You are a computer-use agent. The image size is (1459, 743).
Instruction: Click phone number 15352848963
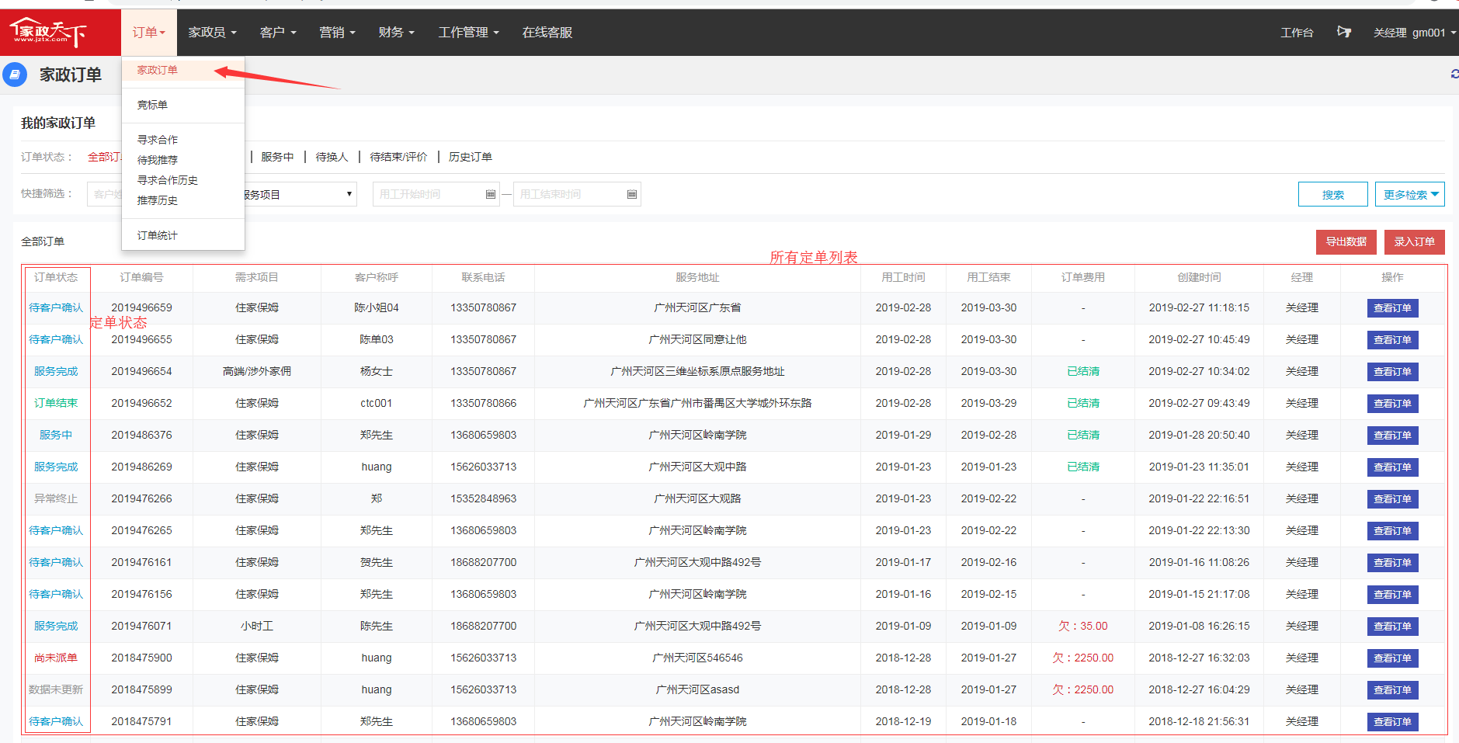483,498
